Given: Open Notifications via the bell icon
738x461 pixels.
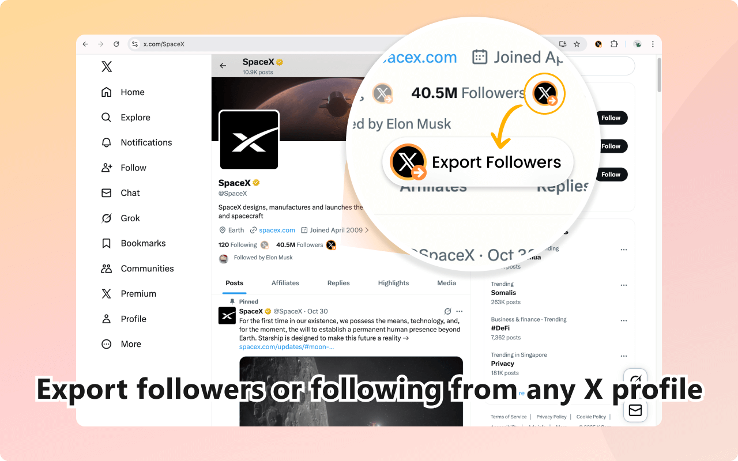Looking at the screenshot, I should [x=106, y=142].
